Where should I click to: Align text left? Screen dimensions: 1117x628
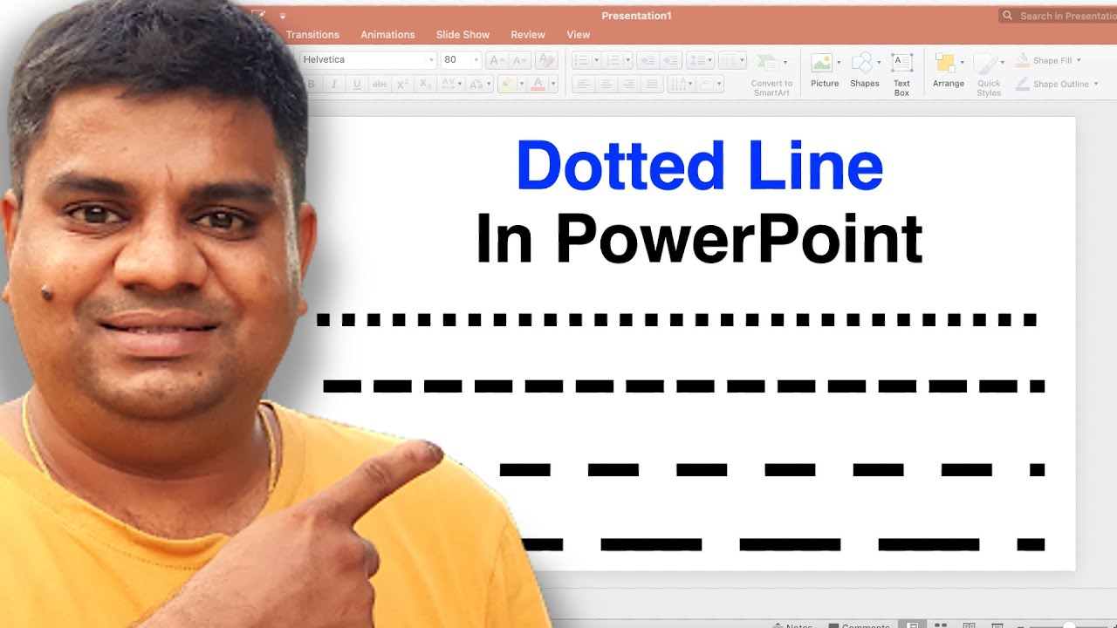(583, 85)
